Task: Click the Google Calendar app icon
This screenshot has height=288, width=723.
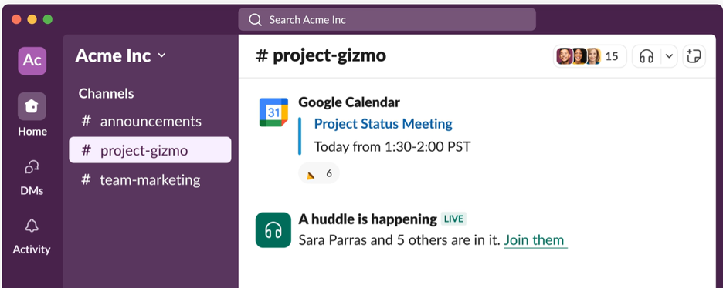Action: (273, 112)
